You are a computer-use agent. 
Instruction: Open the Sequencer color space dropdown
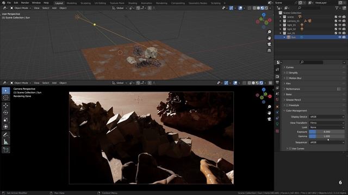327,142
